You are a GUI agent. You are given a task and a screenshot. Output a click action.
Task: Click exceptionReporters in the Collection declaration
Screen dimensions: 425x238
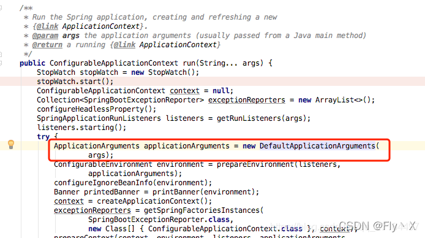[247, 100]
